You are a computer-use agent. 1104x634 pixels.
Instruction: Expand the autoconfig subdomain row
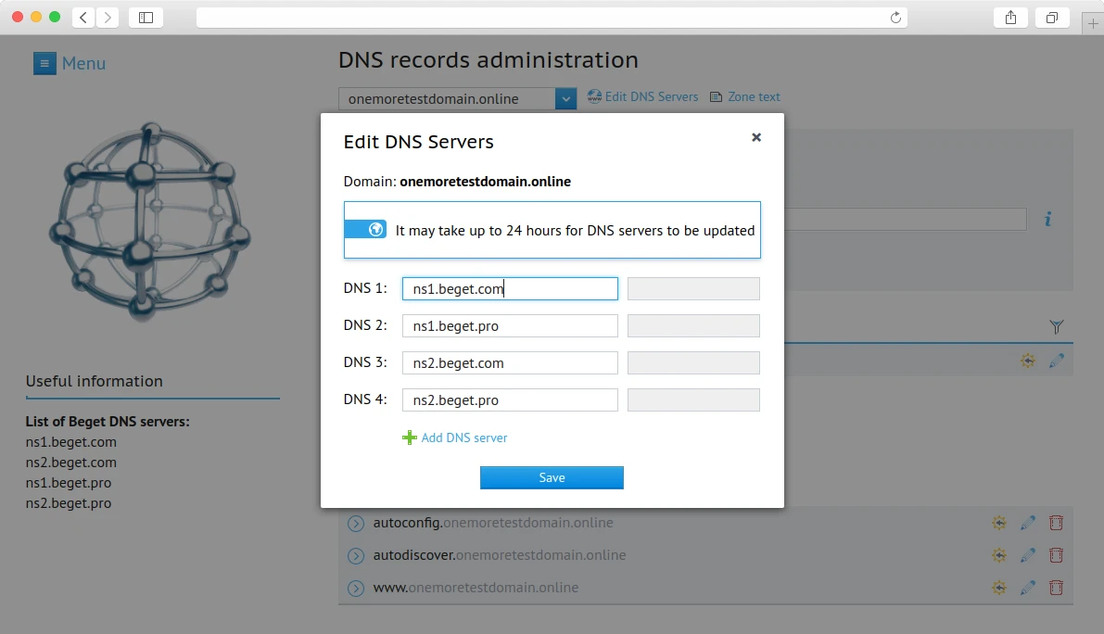(x=356, y=524)
